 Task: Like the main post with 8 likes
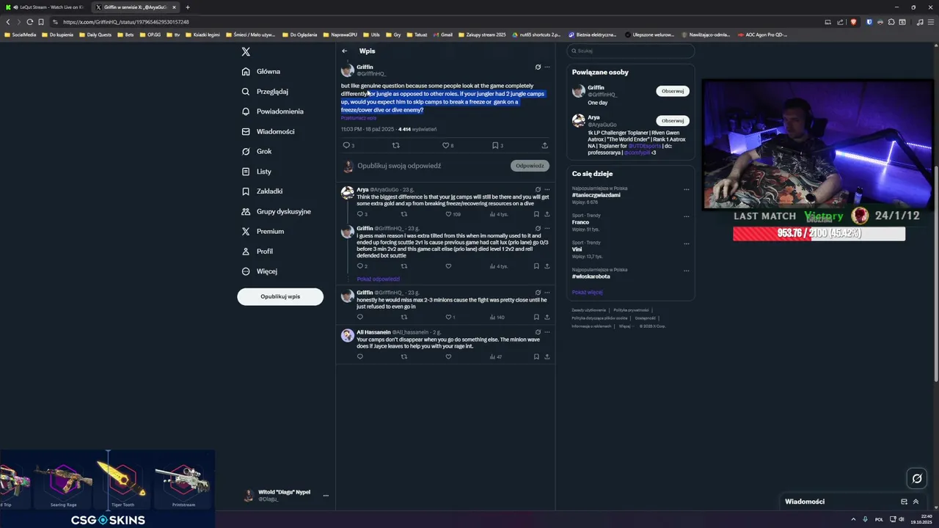coord(447,145)
